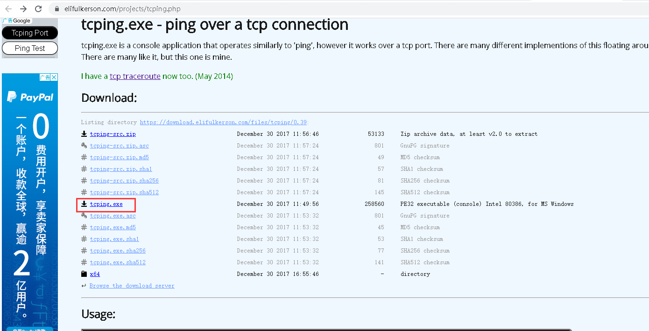Click the PayPal banner advertisement

tap(30, 202)
